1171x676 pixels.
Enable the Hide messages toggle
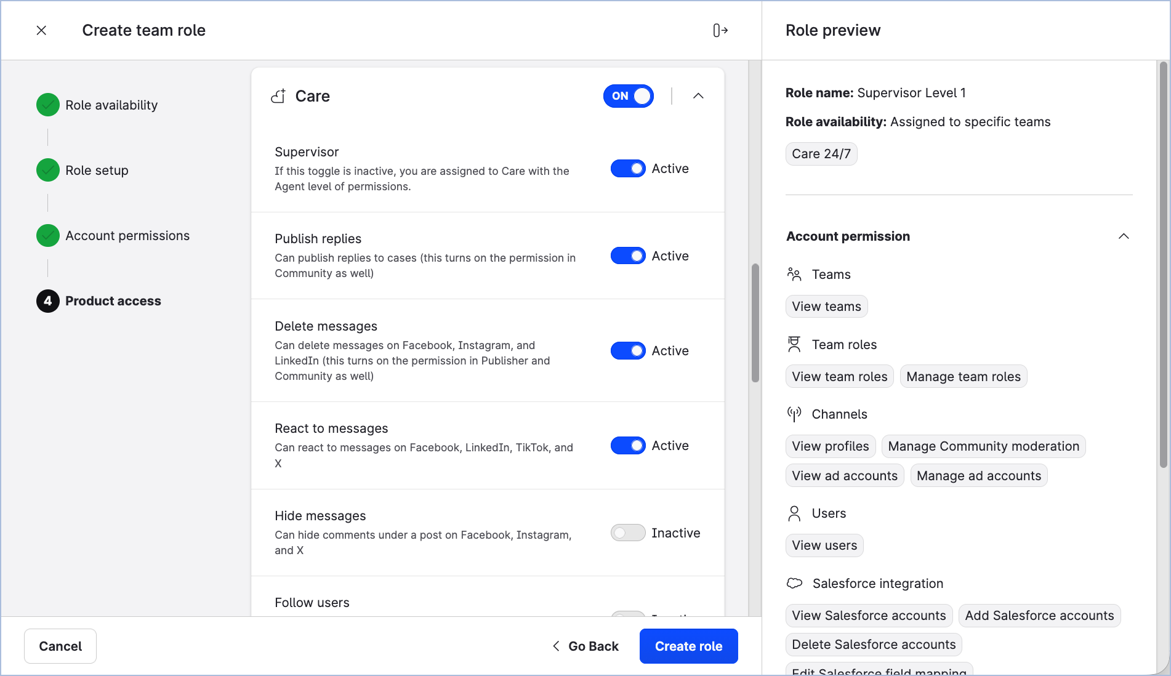[627, 533]
